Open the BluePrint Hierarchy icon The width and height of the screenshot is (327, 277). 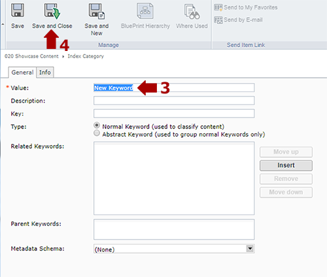pos(145,11)
